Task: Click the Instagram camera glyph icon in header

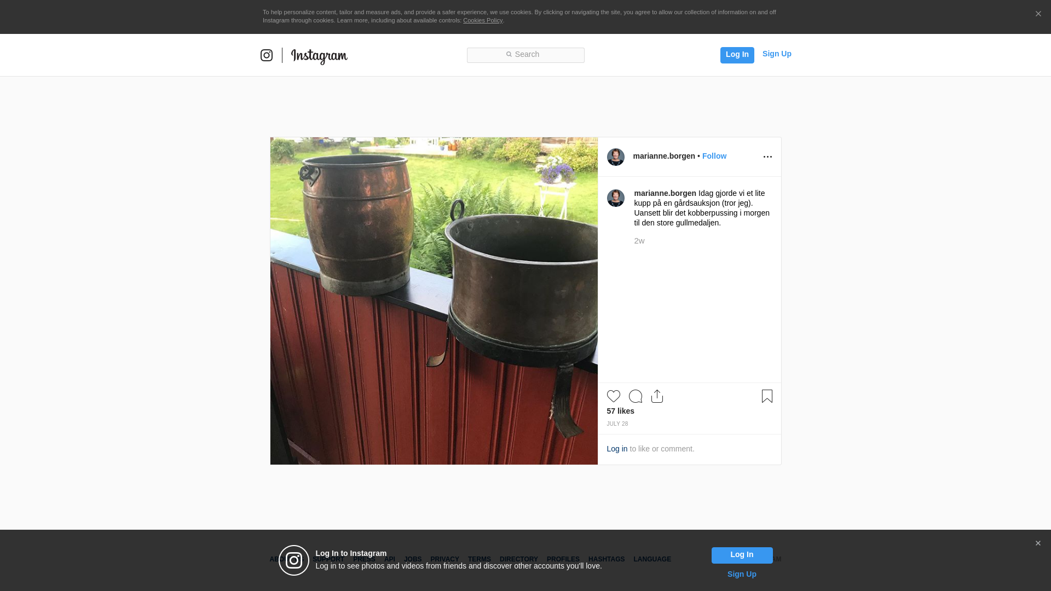Action: (267, 55)
